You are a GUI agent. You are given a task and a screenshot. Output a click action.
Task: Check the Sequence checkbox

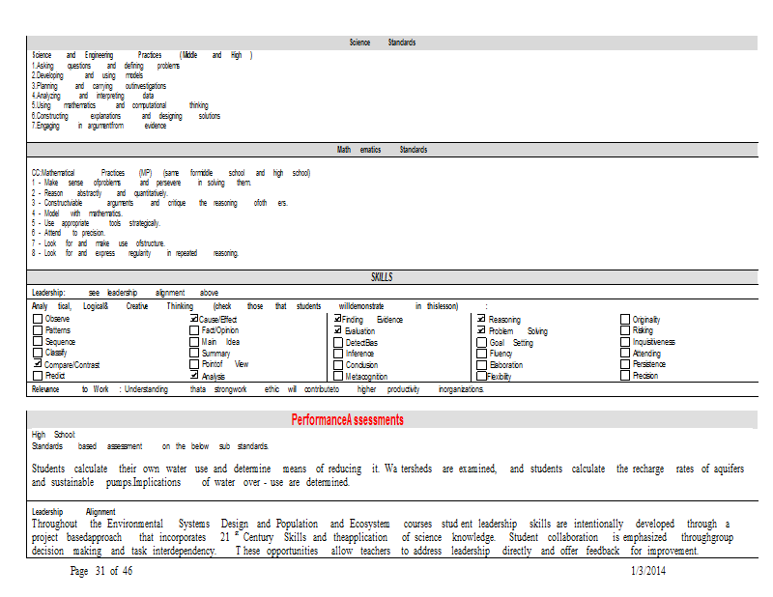coord(38,341)
